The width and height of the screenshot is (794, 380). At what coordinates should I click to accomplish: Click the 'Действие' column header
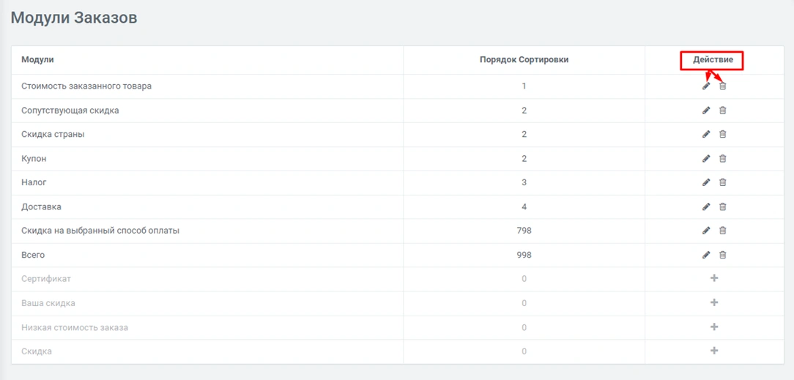coord(713,60)
